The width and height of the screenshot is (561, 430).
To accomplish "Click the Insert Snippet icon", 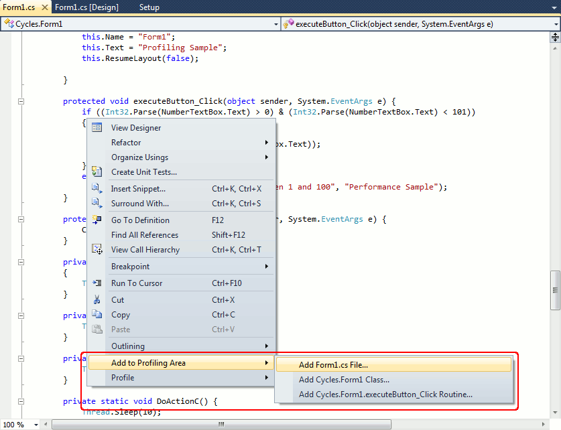I will (97, 188).
